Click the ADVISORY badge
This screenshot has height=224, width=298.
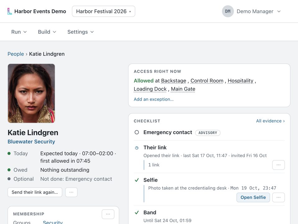pos(208,133)
